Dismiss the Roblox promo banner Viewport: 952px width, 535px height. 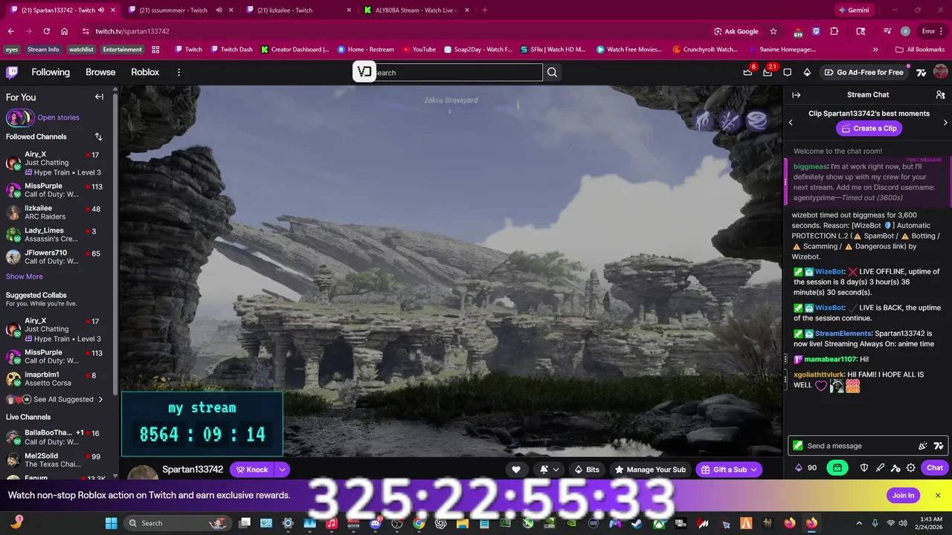938,496
